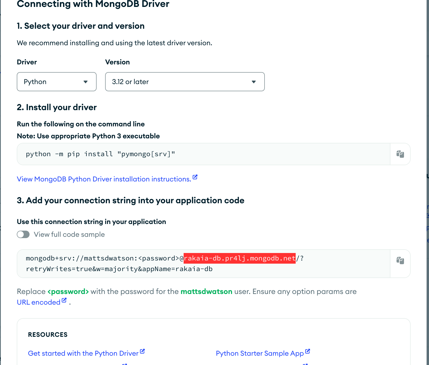Follow the URL encoded link
Screen dimensions: 429x365
click(x=39, y=302)
